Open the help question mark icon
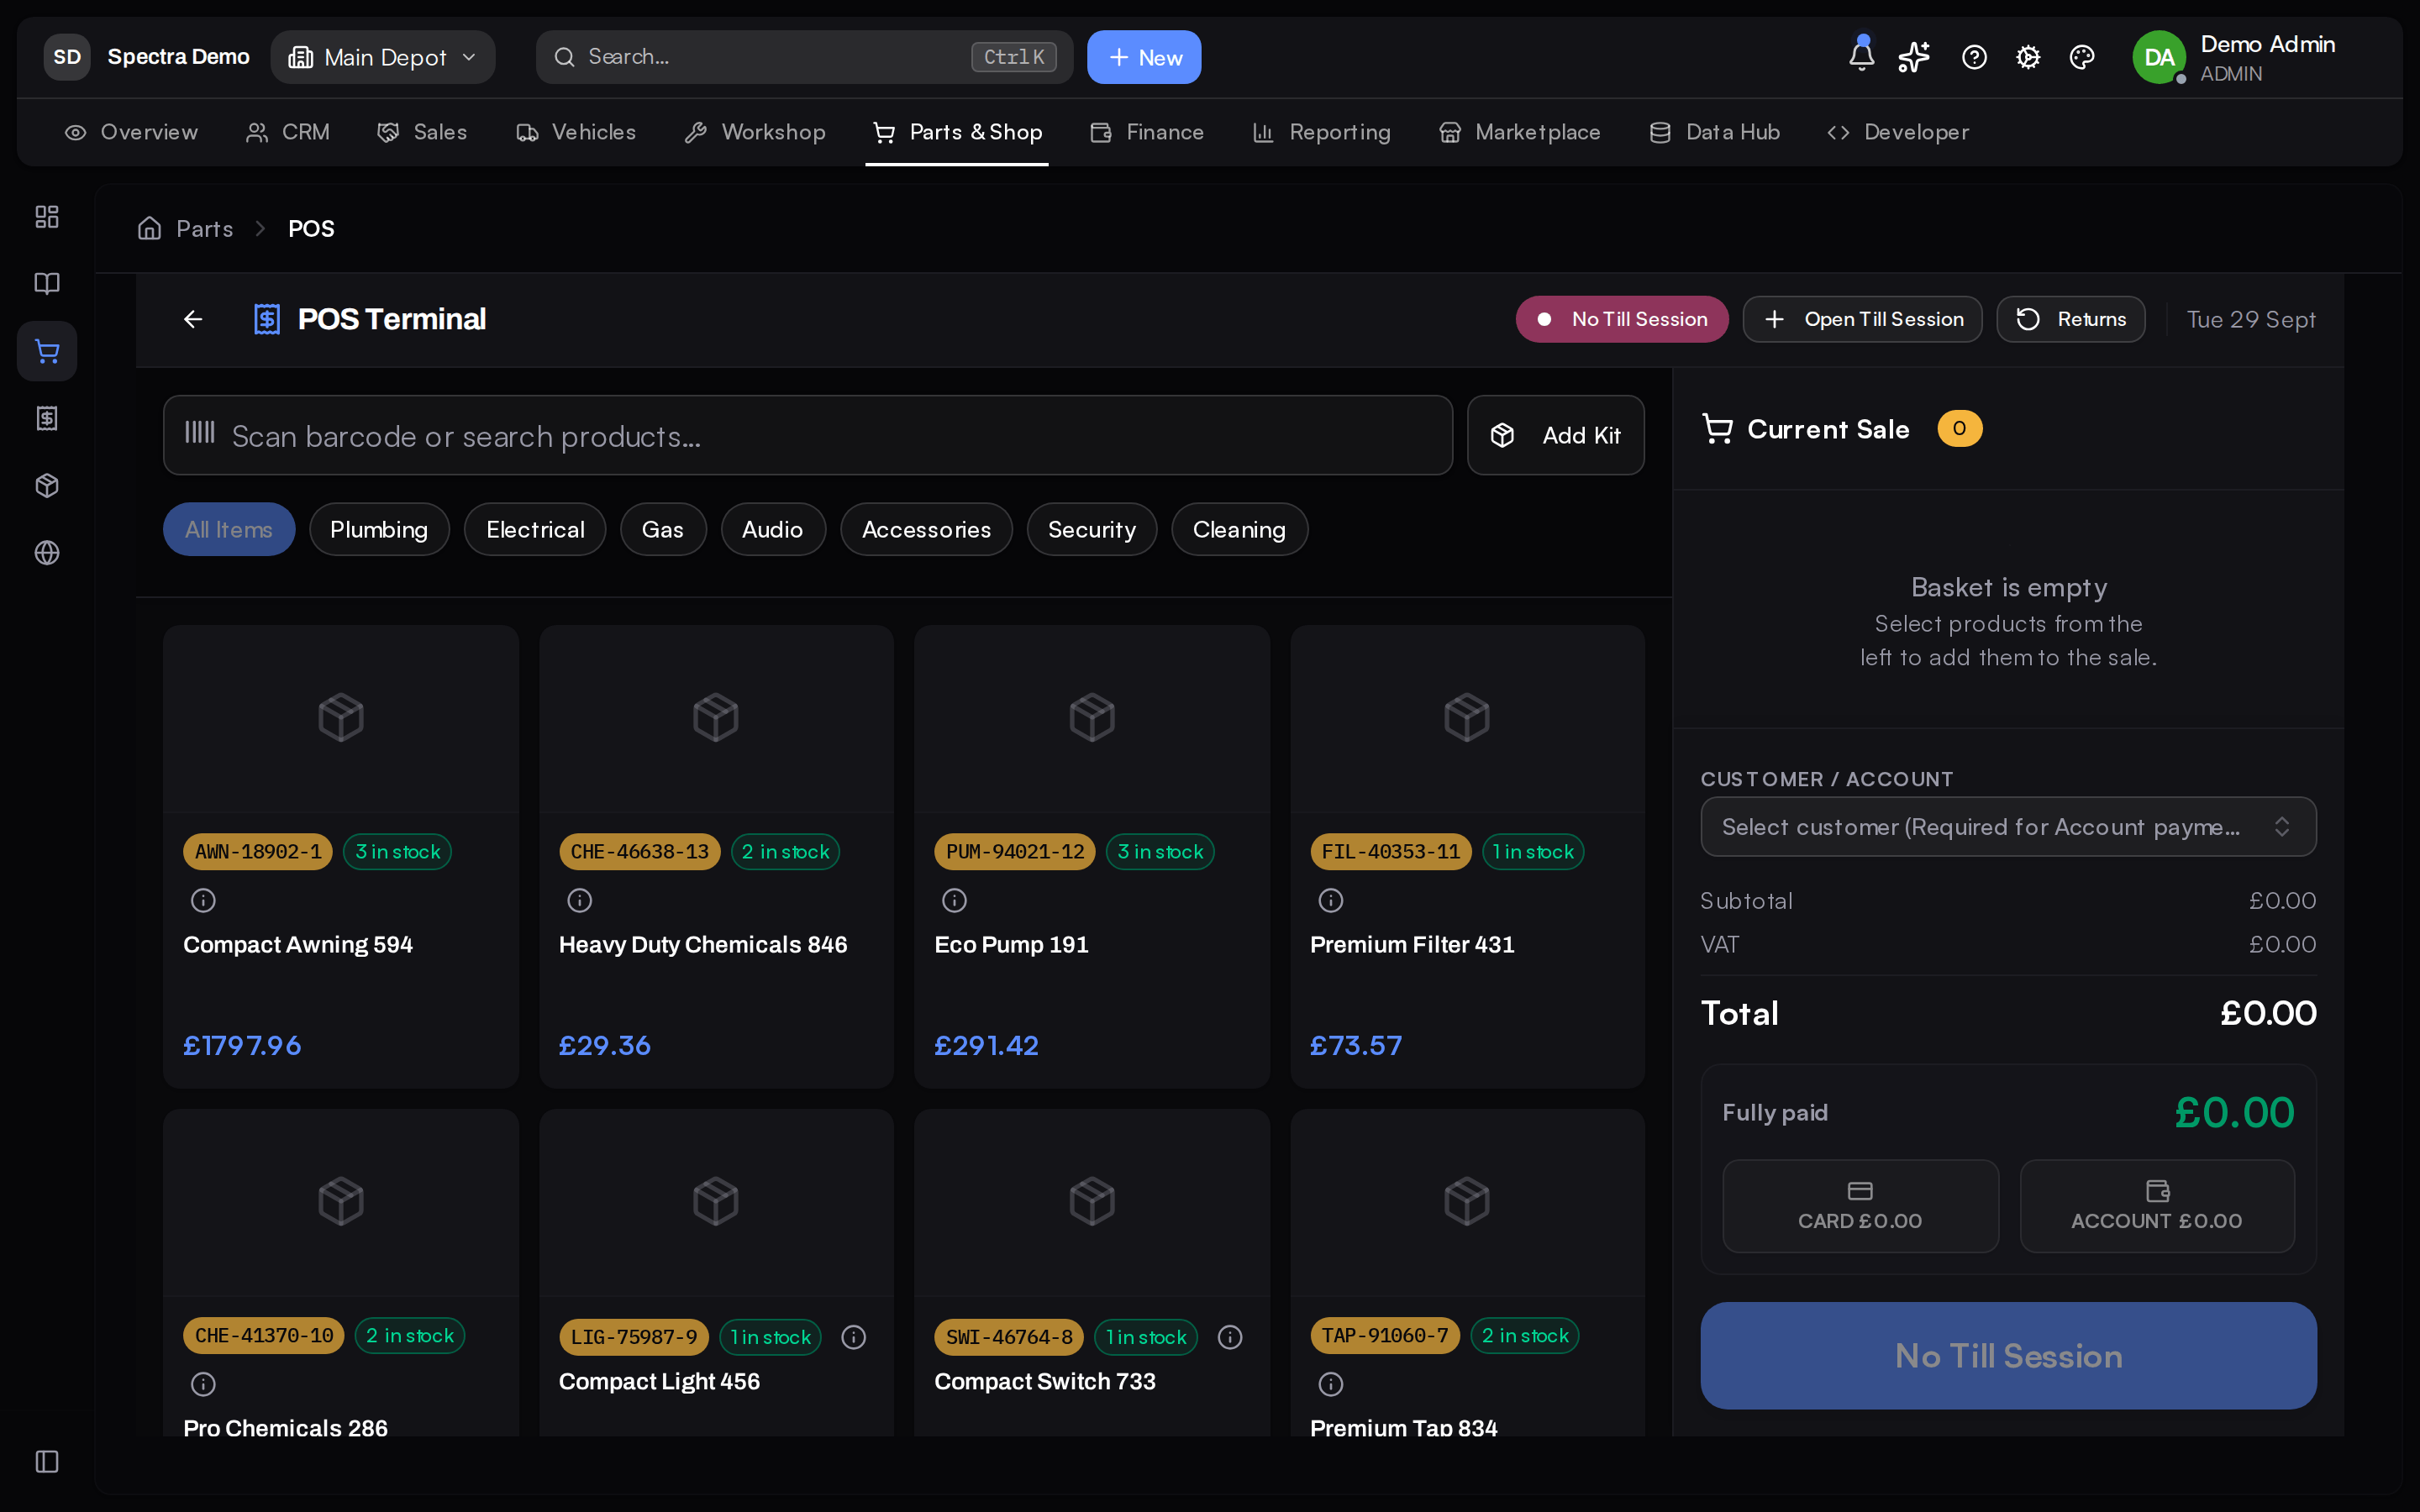 tap(1974, 57)
